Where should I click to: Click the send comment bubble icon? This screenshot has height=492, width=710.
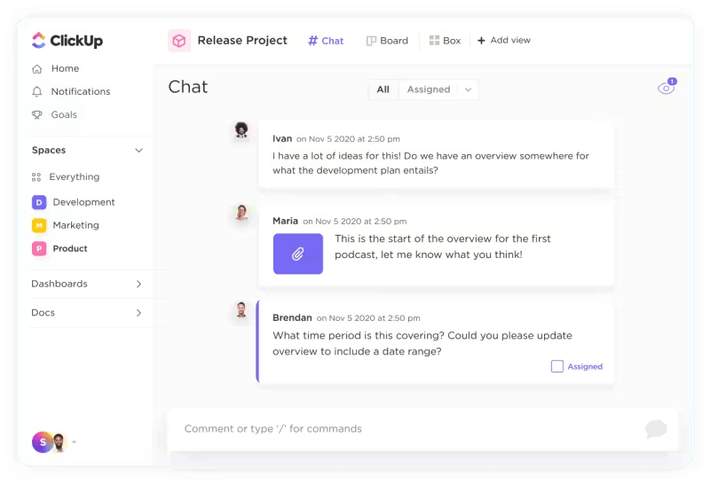[x=656, y=429]
